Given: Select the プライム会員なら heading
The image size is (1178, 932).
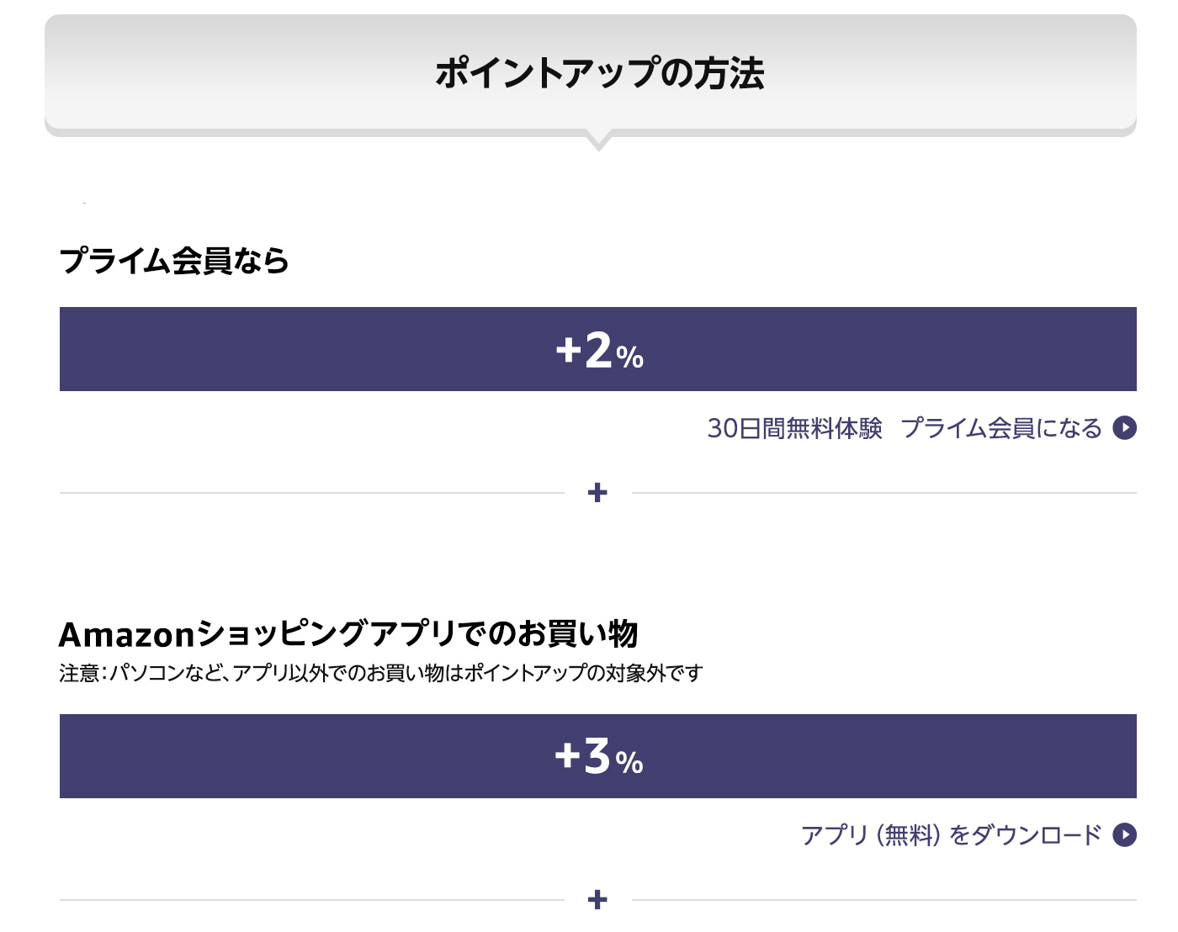Looking at the screenshot, I should tap(174, 261).
